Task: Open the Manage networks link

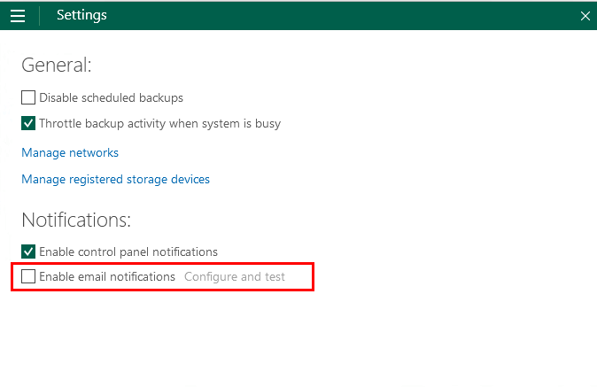Action: pyautogui.click(x=70, y=152)
